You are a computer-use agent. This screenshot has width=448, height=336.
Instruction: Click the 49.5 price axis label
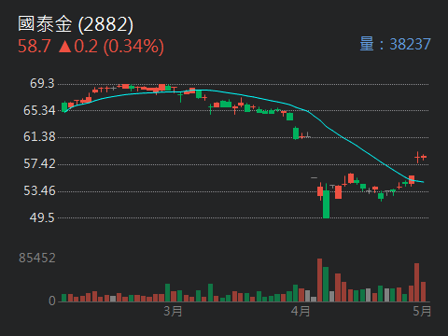pyautogui.click(x=42, y=217)
